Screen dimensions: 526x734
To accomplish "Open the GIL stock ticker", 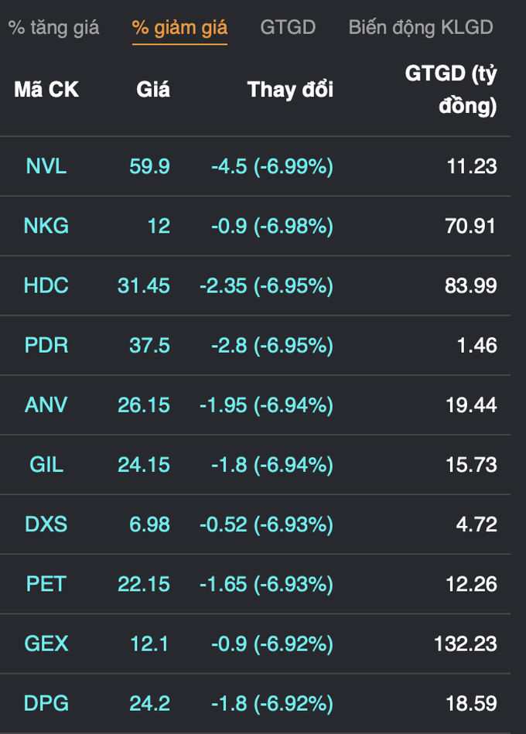I will tap(46, 465).
